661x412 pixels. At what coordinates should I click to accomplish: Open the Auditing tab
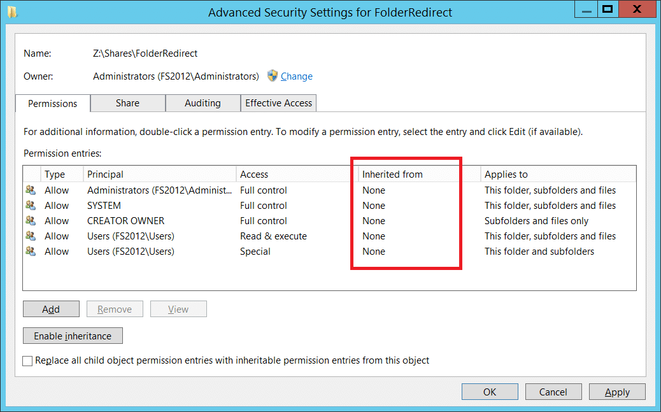pyautogui.click(x=203, y=103)
